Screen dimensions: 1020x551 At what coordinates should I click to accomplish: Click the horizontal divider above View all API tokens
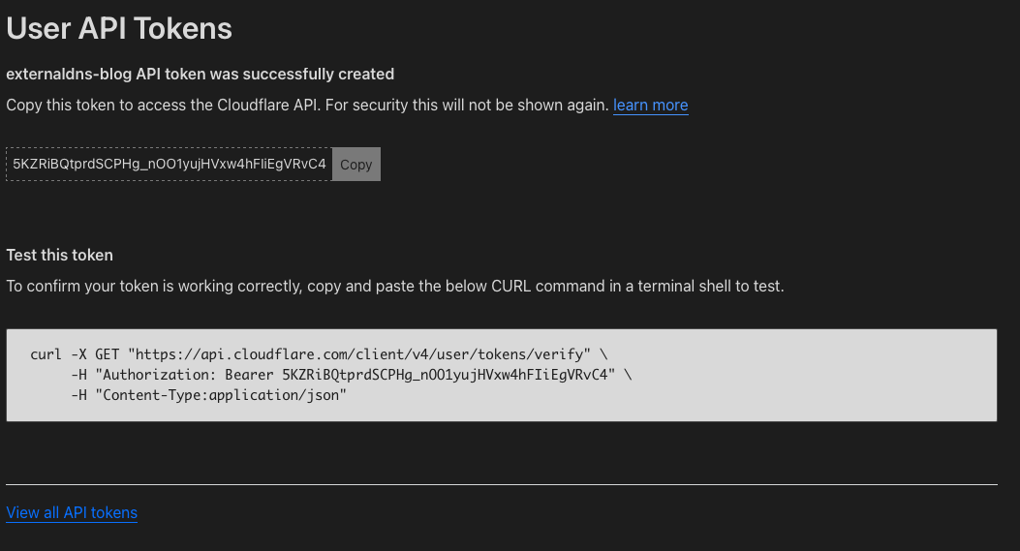pyautogui.click(x=502, y=484)
